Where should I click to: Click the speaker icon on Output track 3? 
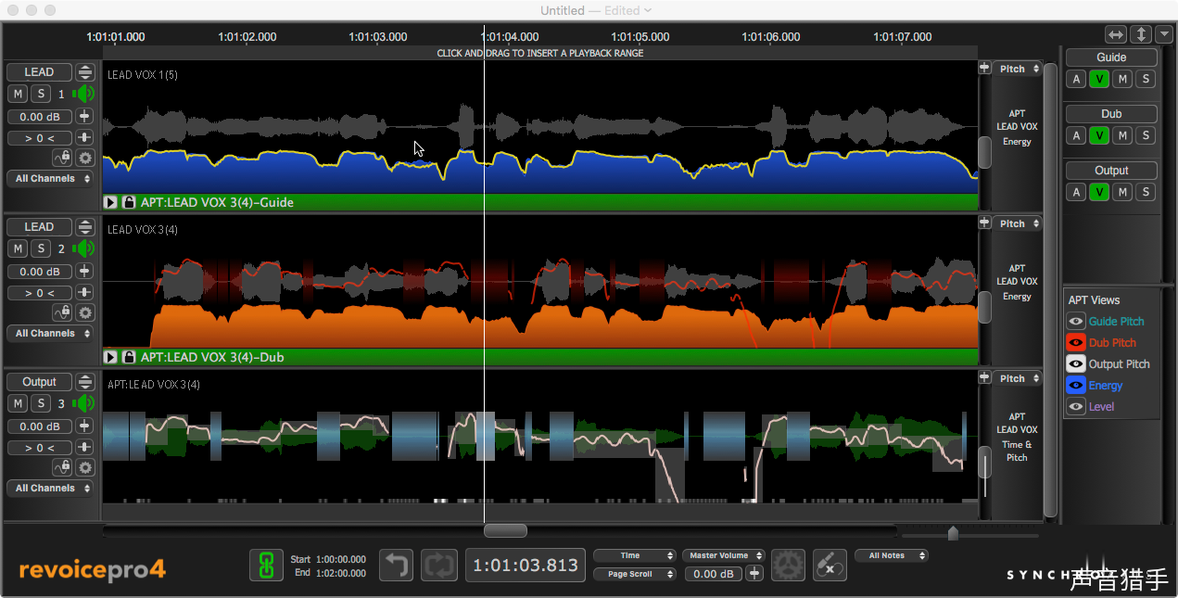click(84, 403)
